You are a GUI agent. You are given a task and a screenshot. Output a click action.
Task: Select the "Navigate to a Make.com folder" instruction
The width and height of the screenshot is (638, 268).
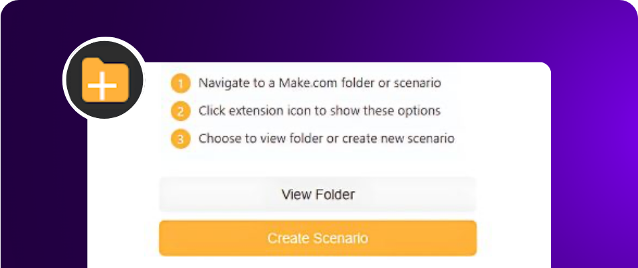click(319, 84)
